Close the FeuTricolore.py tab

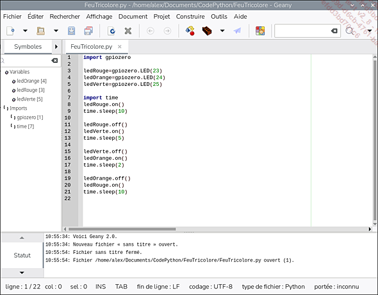tap(120, 47)
